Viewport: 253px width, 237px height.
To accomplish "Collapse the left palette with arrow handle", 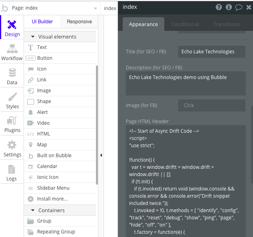I will pos(101,155).
